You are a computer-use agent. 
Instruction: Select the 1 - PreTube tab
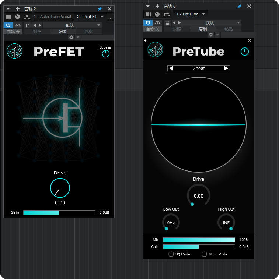(x=187, y=14)
